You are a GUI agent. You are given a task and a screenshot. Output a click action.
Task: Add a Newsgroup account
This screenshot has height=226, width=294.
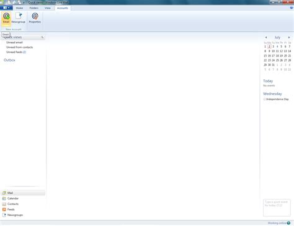19,18
